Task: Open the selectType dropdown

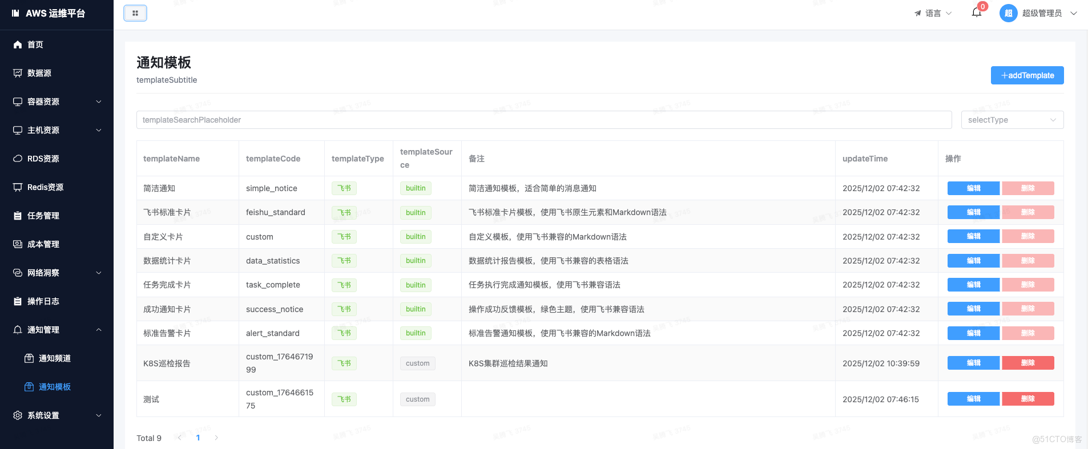Action: [x=1012, y=120]
